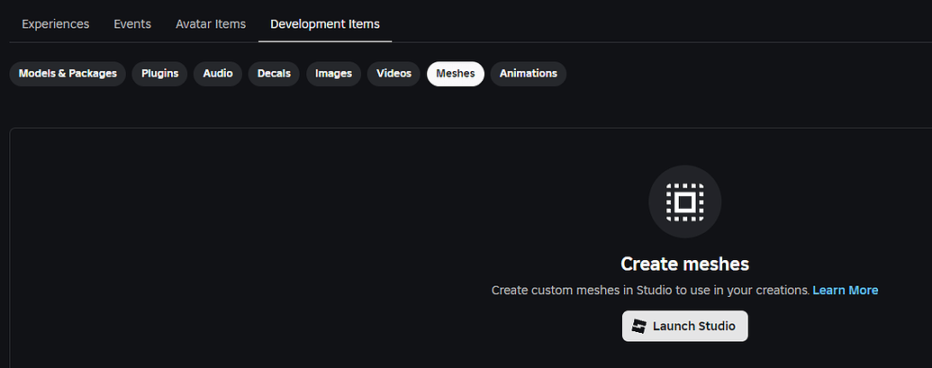Click the Launch Studio button
This screenshot has width=932, height=368.
[x=684, y=326]
